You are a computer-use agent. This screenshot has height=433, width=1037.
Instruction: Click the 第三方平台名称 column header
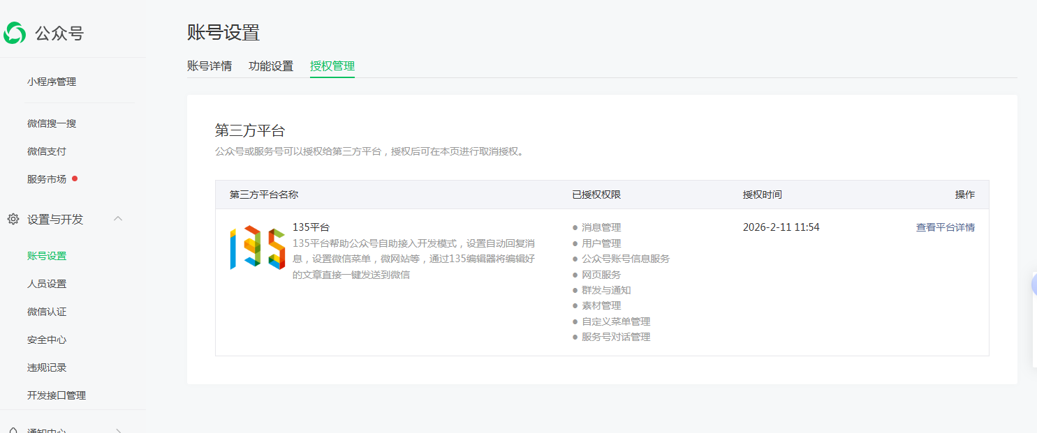pyautogui.click(x=264, y=195)
